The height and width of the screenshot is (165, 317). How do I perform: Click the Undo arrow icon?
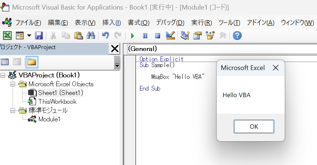[x=105, y=36]
